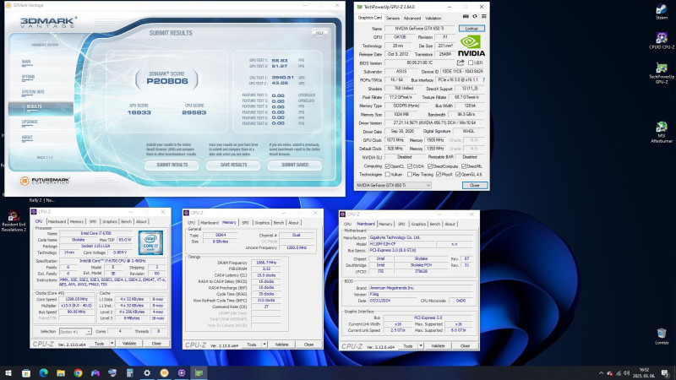This screenshot has width=676, height=380.
Task: Switch to Advanced tab in GPU-Z
Action: (412, 18)
